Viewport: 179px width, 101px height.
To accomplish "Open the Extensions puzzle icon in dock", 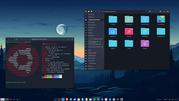I will pos(110,99).
